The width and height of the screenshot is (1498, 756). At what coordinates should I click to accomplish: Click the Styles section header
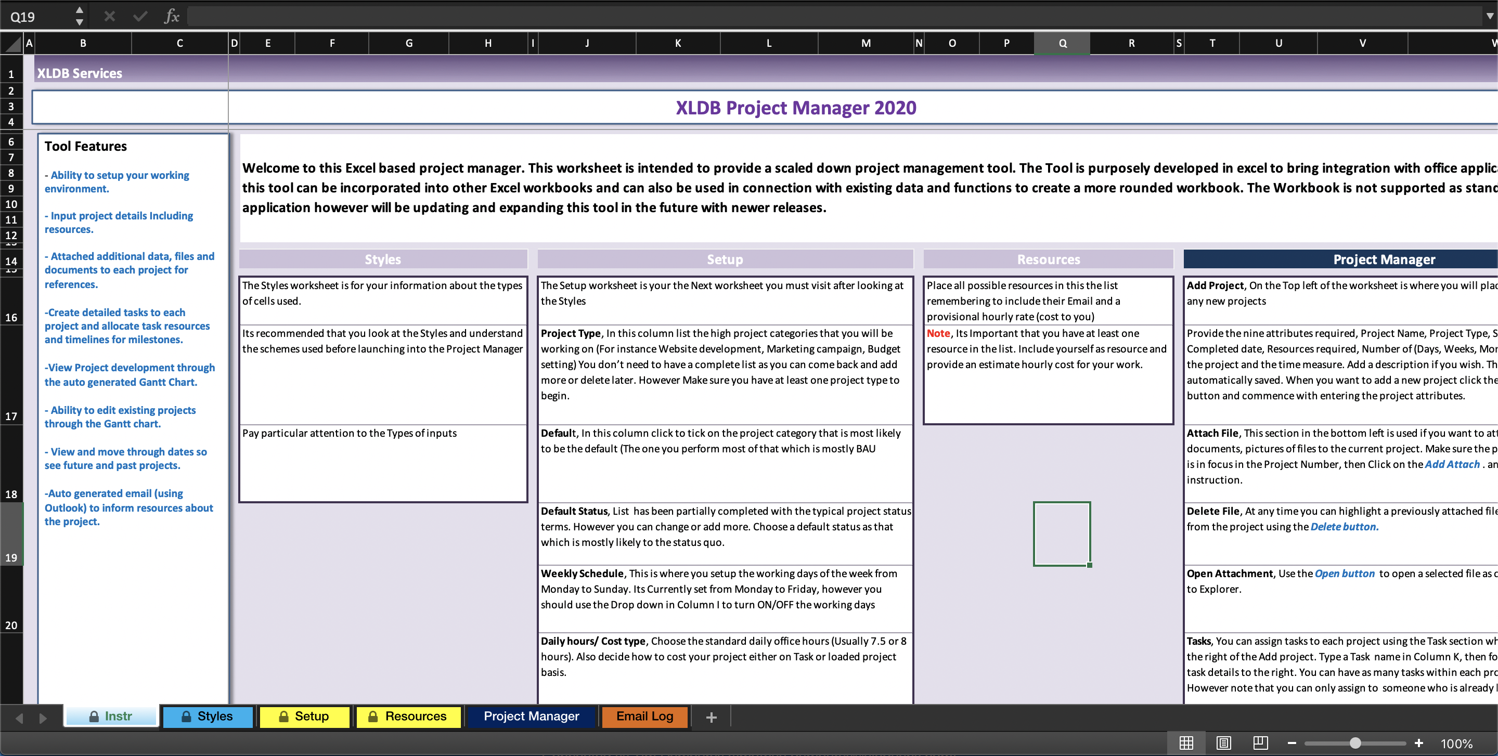383,259
